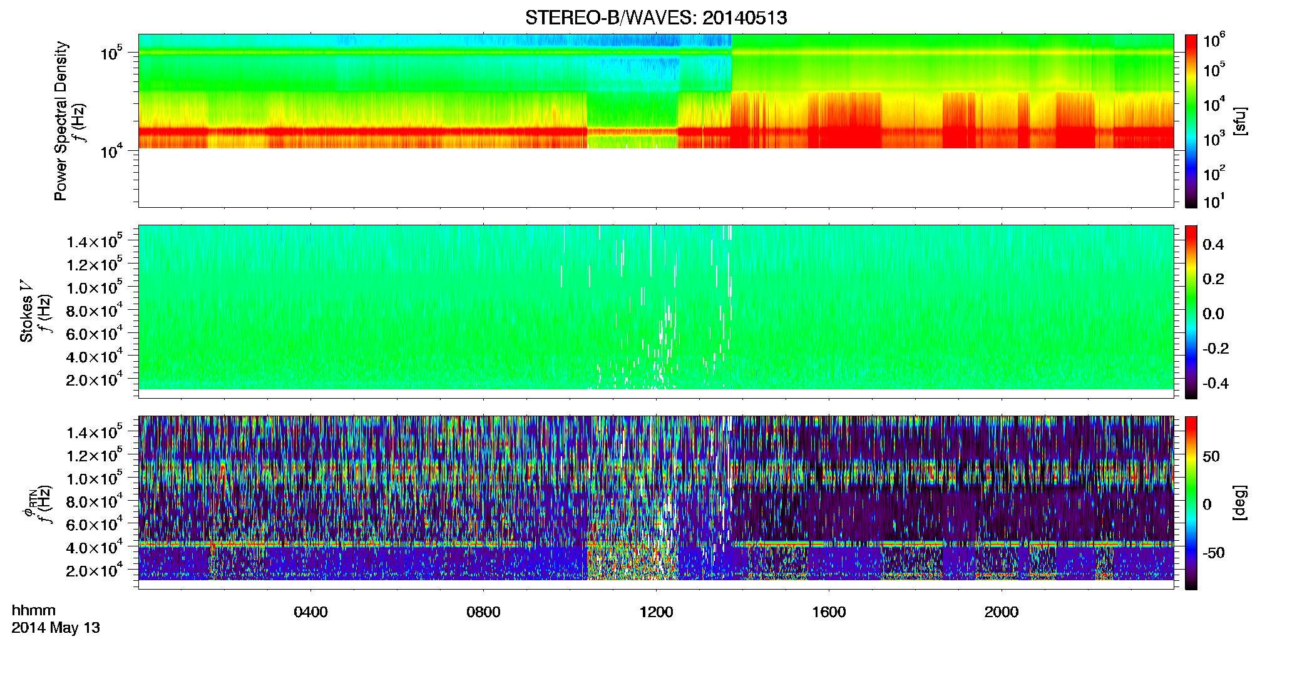
Task: Select the phi RTN degrees color bar
Action: 1191,503
